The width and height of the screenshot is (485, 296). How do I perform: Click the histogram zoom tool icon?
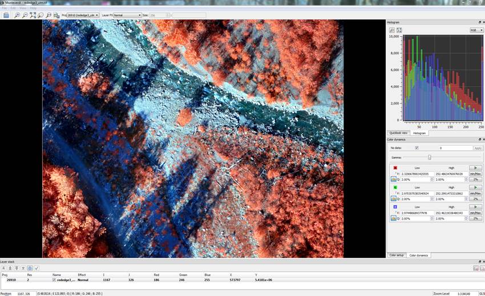(392, 30)
